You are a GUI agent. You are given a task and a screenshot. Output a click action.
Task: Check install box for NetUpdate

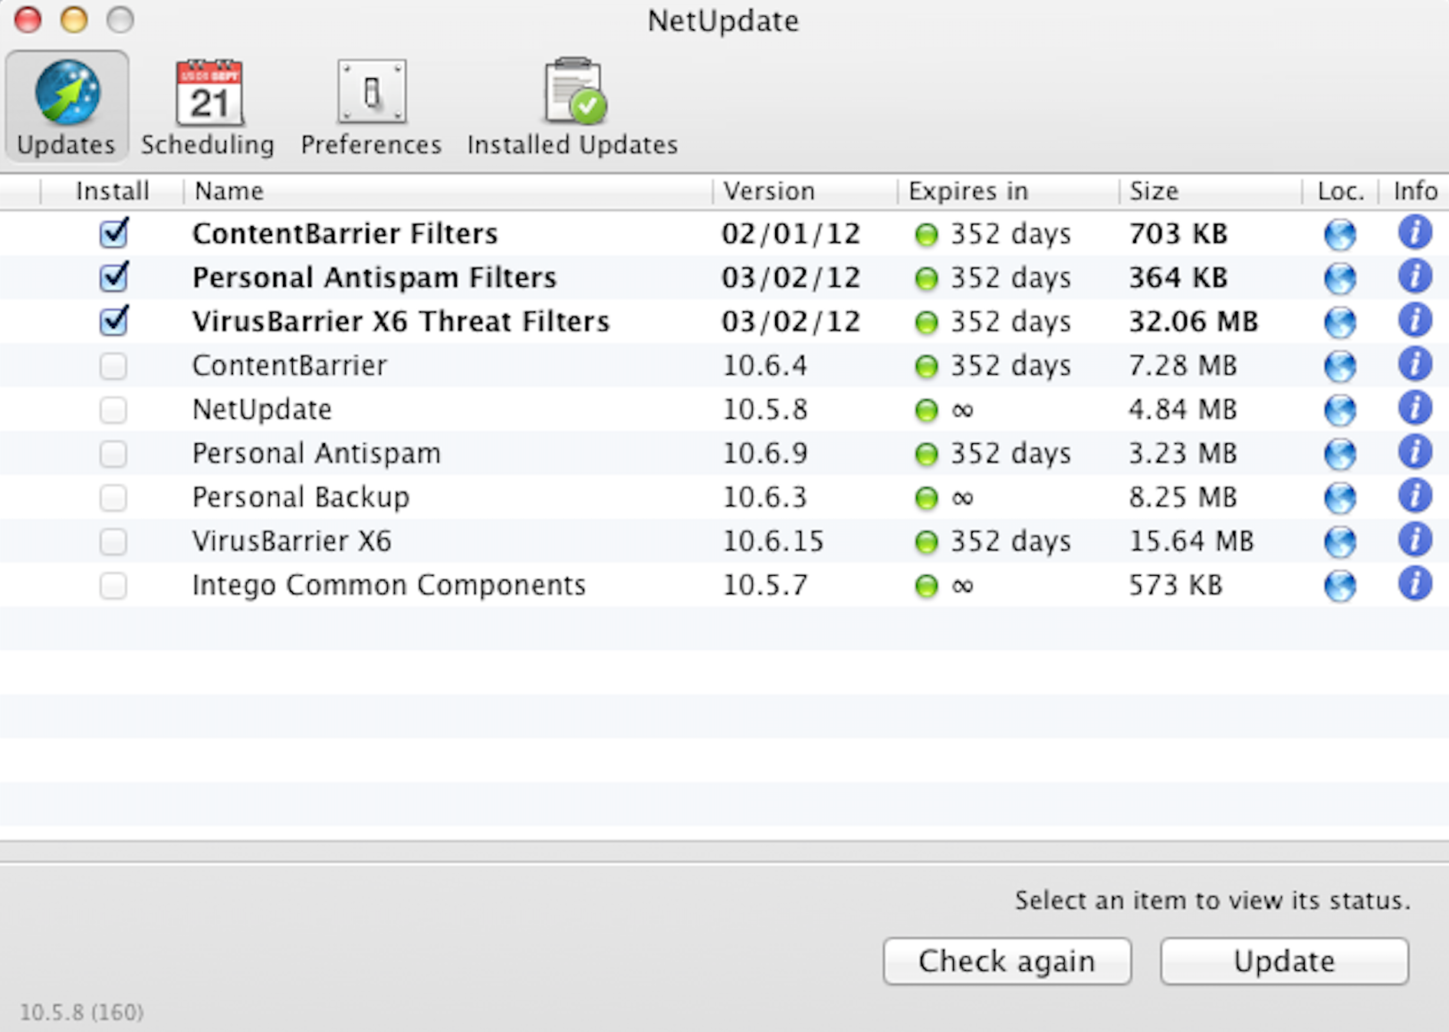click(113, 409)
